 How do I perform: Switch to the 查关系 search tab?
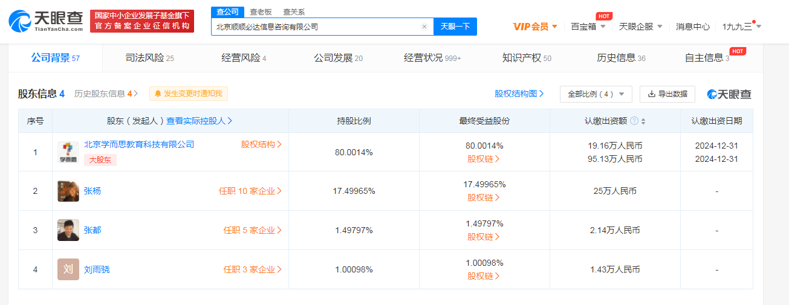(294, 12)
